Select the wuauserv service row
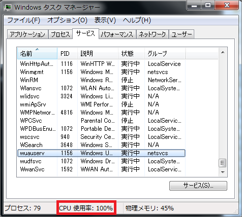Image resolution: width=242 pixels, height=217 pixels. coord(101,153)
